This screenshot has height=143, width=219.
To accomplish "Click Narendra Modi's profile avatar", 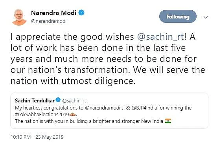I will click(x=19, y=17).
